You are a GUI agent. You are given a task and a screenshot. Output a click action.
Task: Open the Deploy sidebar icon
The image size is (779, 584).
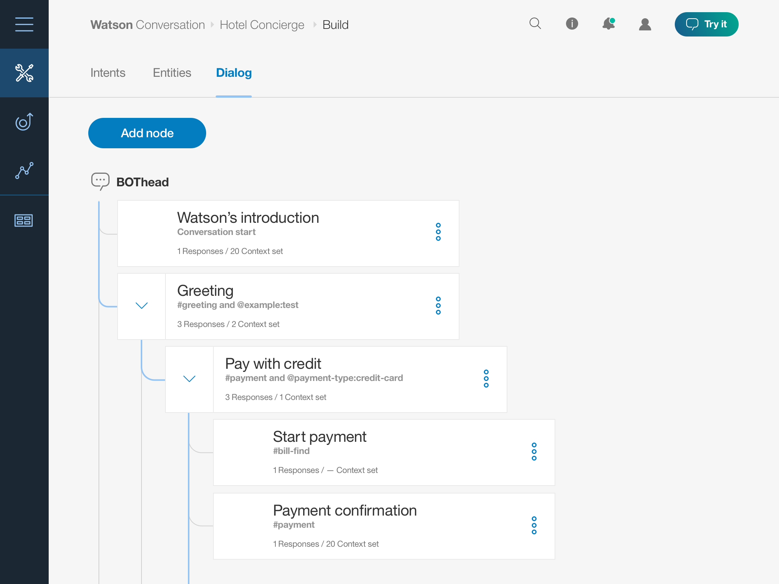(24, 122)
